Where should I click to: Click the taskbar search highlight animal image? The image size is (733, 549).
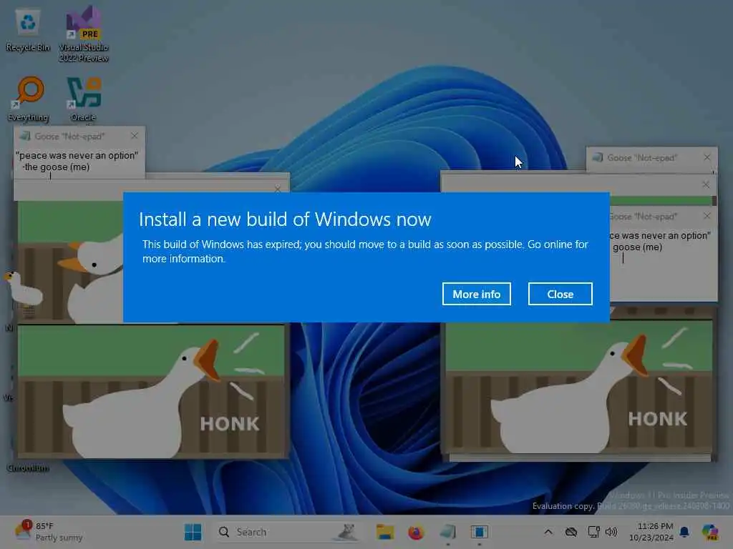point(346,532)
